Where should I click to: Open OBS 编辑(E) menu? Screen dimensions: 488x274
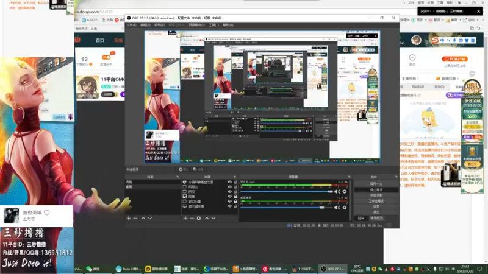click(145, 25)
